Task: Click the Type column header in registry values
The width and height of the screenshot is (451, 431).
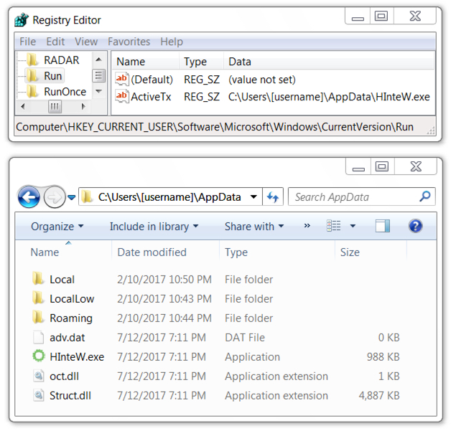Action: point(195,62)
